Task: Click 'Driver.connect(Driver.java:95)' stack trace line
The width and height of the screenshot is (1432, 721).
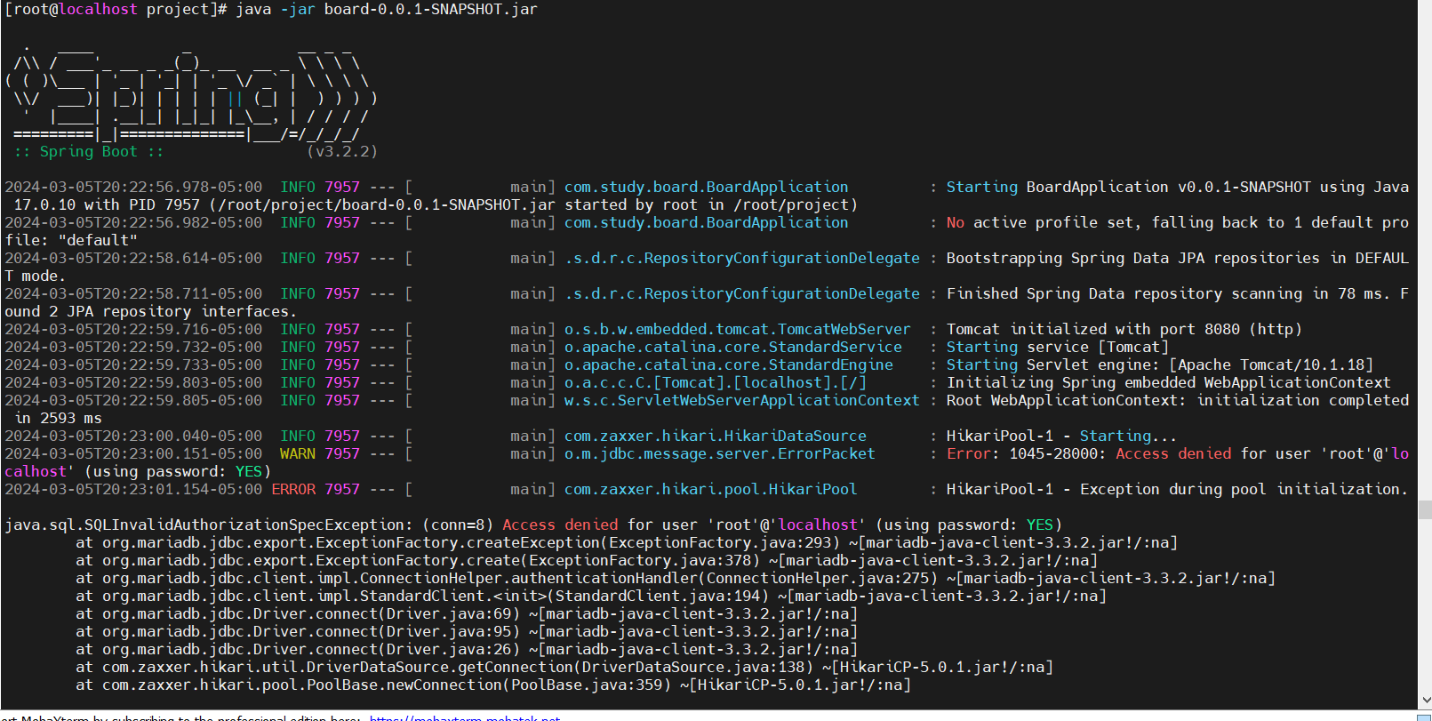Action: tap(467, 632)
